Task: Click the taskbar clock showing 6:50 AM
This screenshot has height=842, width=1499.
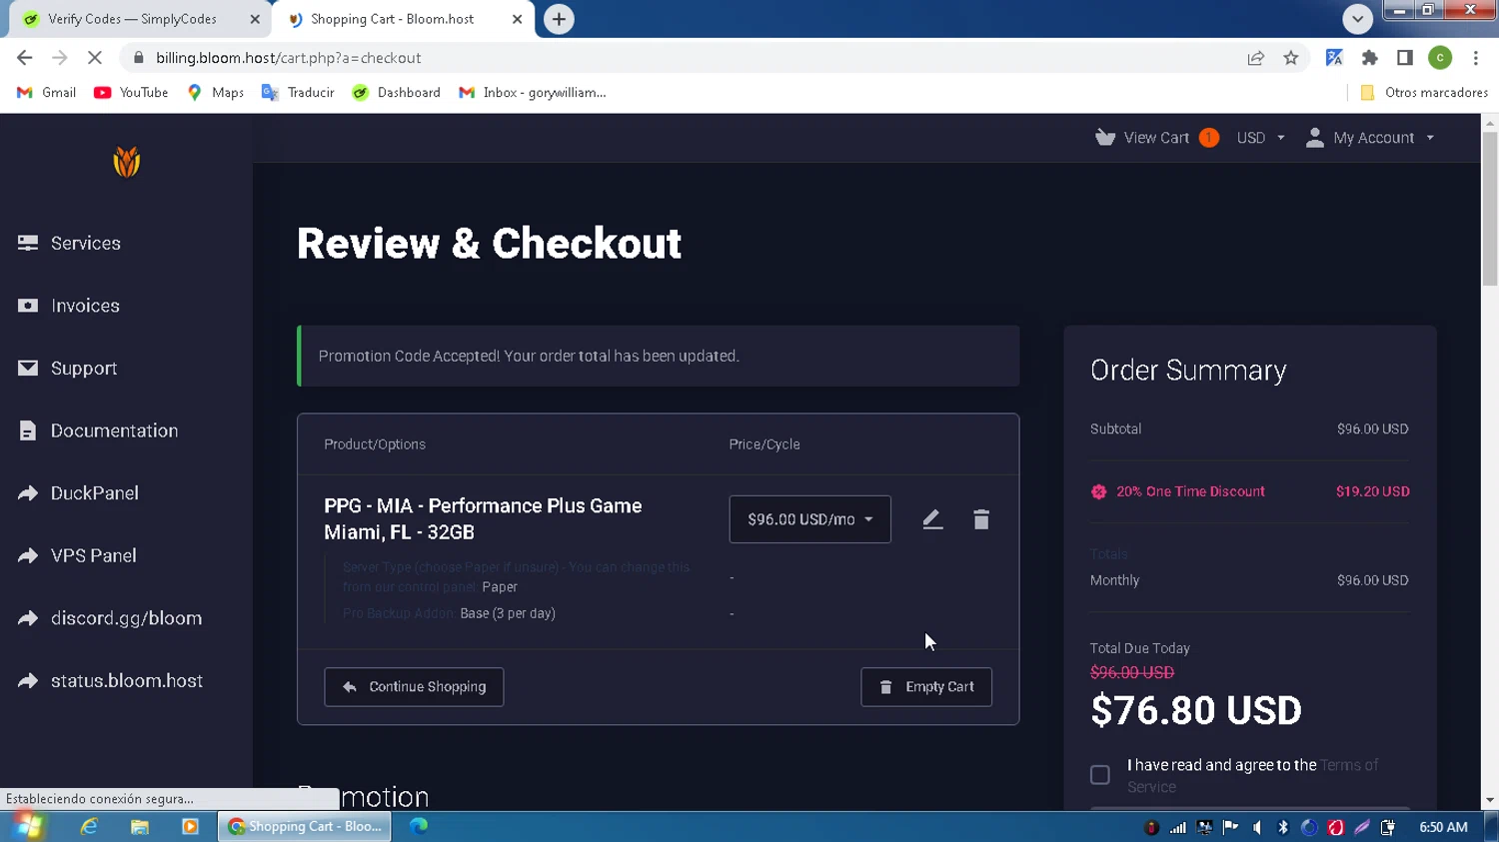Action: (1443, 827)
